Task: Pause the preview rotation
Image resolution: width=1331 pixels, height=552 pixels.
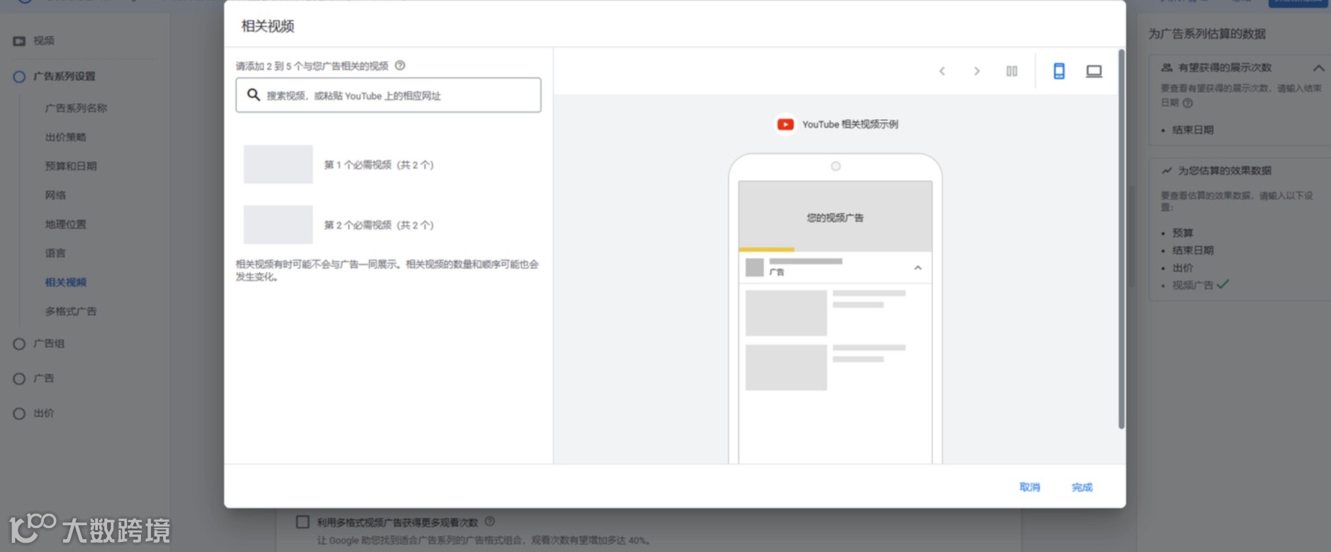Action: [x=1012, y=71]
